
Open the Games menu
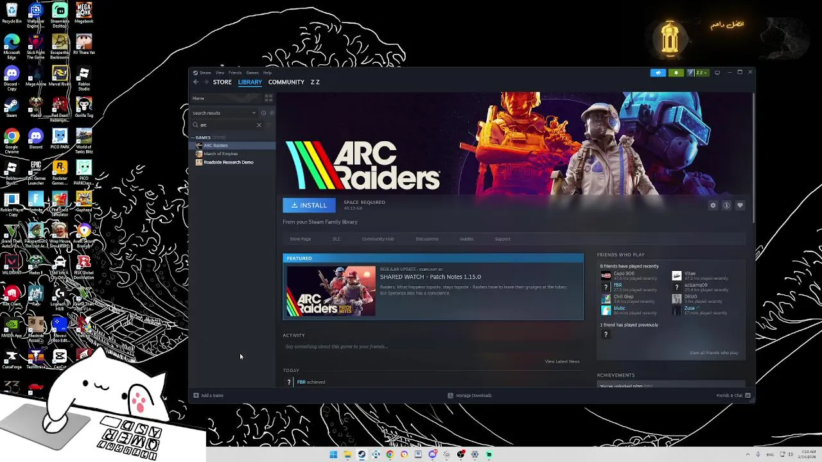pos(252,73)
